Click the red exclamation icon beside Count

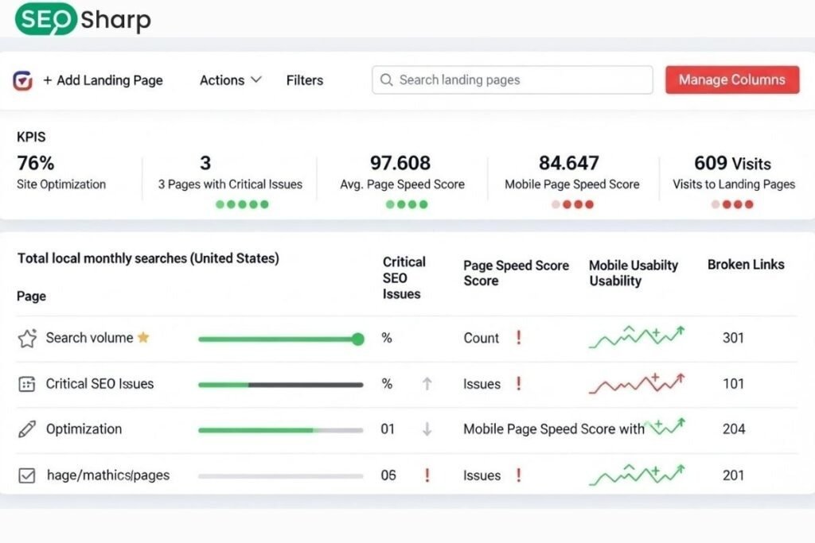pos(518,338)
